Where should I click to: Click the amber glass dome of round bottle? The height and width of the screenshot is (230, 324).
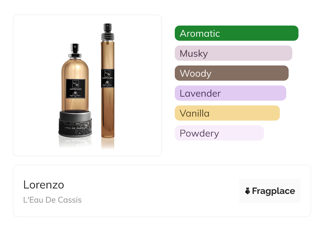click(x=75, y=68)
